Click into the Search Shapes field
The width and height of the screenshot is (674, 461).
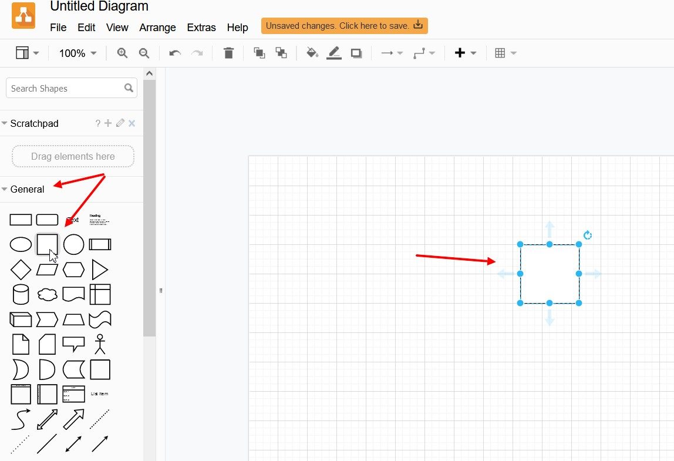65,89
